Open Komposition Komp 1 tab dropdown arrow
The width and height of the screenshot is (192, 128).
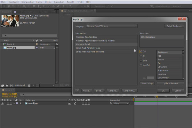point(92,11)
